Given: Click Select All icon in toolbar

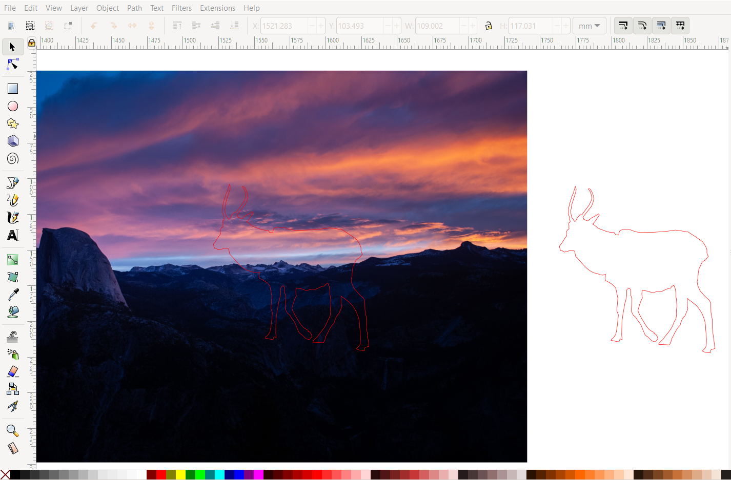Looking at the screenshot, I should pyautogui.click(x=11, y=26).
